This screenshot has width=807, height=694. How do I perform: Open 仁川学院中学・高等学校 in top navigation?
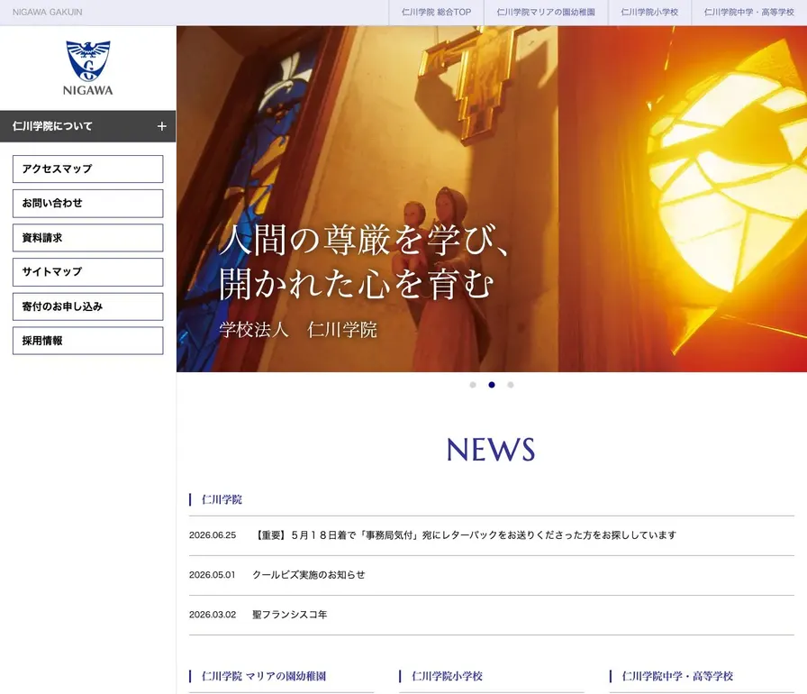click(748, 13)
